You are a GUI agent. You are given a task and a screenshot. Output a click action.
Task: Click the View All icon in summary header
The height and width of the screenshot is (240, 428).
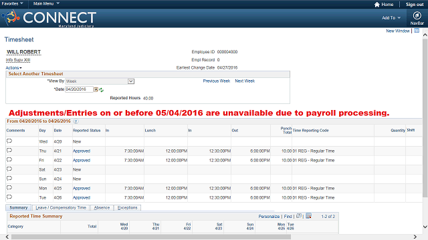299,216
